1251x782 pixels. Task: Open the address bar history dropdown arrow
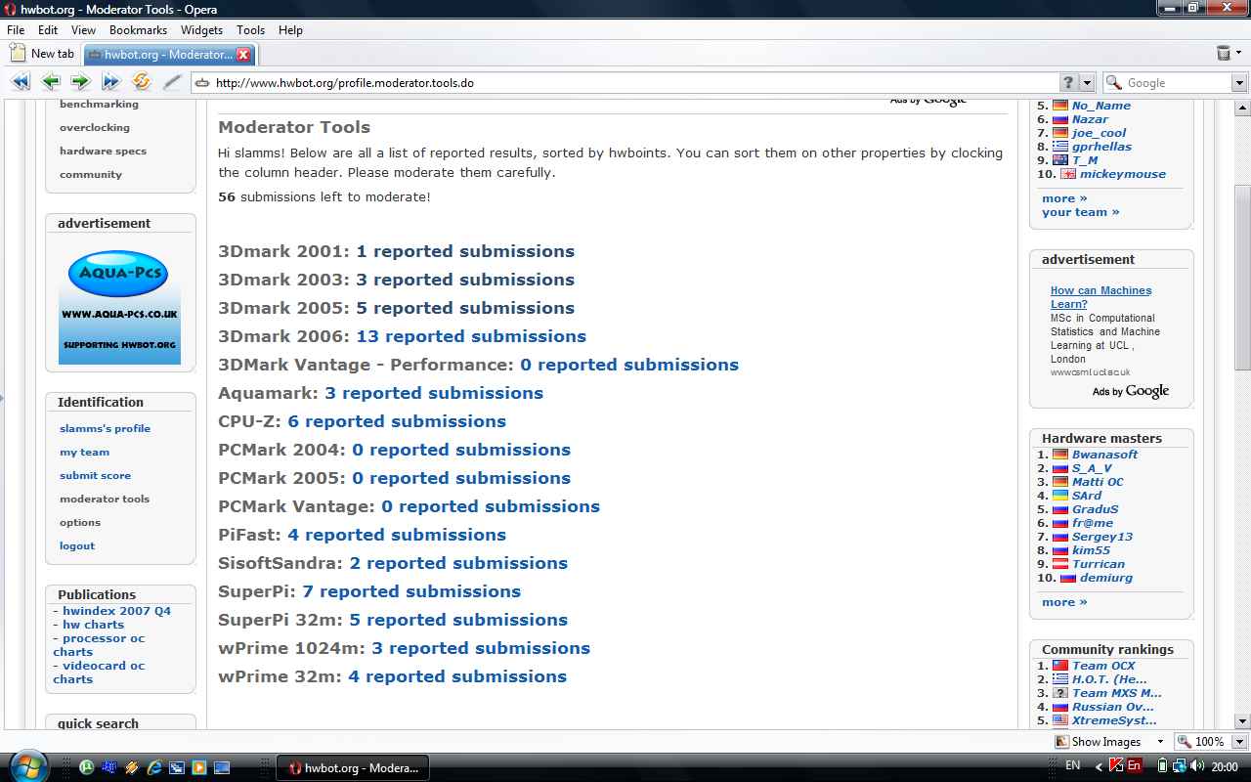click(1089, 83)
